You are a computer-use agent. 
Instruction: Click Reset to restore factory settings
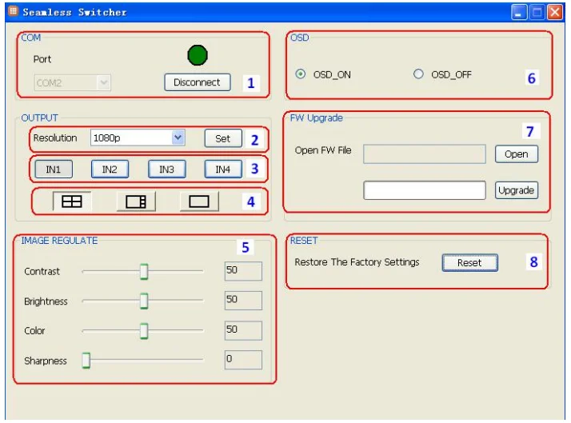(x=469, y=262)
